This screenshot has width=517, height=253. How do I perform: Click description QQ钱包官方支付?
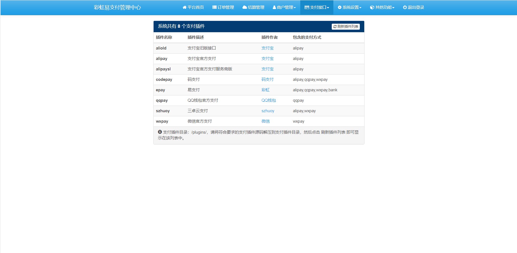(x=203, y=100)
